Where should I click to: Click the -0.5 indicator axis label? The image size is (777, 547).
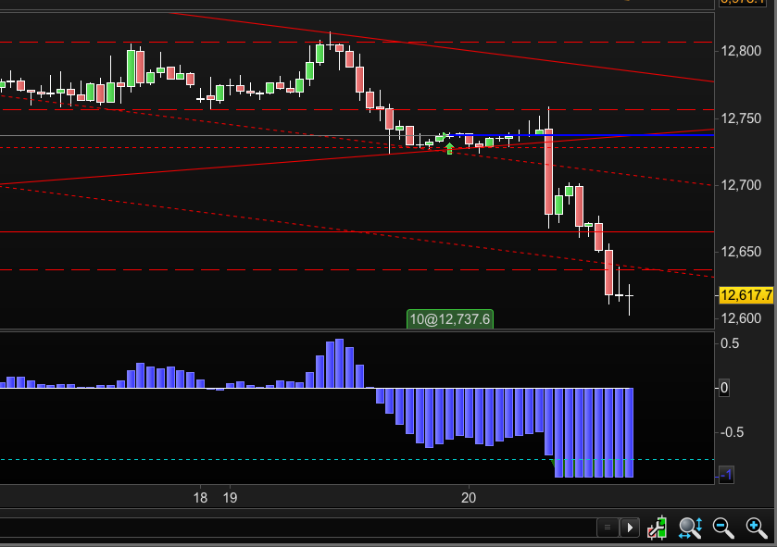point(730,432)
